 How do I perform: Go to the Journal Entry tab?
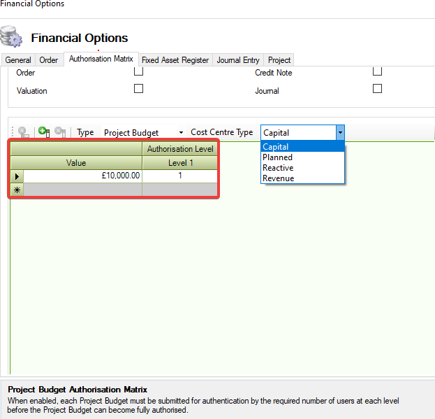coord(238,60)
